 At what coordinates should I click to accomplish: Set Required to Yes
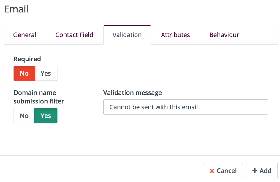point(46,73)
